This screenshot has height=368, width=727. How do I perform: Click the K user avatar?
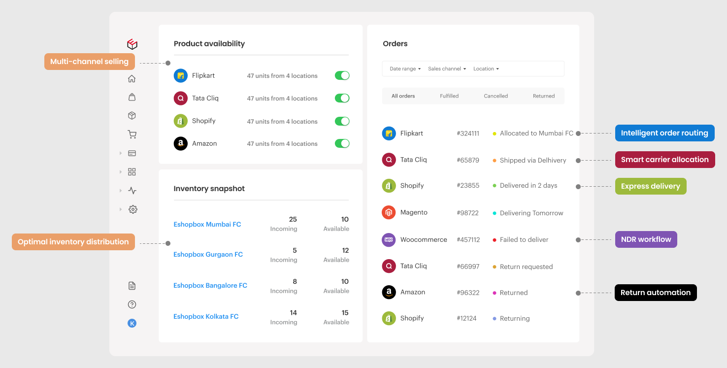[132, 323]
